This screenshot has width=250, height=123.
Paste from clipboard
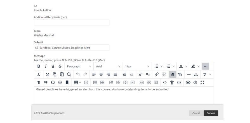coord(62,74)
